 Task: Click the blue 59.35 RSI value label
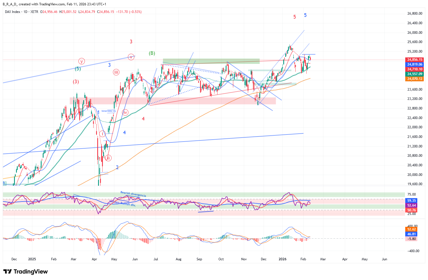coord(411,201)
